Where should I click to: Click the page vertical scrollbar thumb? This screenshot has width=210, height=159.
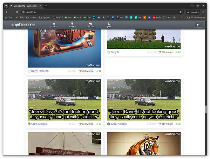[x=206, y=109]
